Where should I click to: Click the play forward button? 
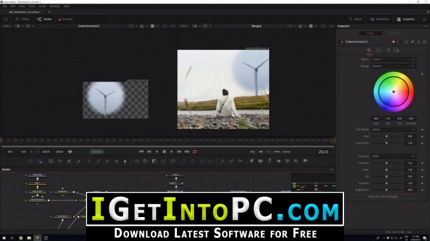coord(171,151)
